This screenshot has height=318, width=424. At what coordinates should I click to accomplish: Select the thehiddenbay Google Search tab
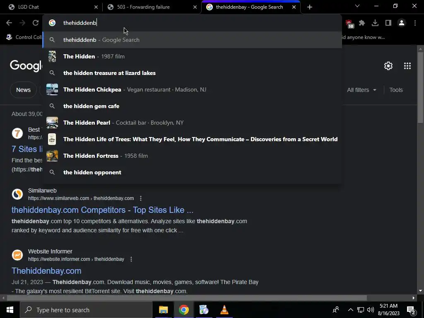pos(251,7)
